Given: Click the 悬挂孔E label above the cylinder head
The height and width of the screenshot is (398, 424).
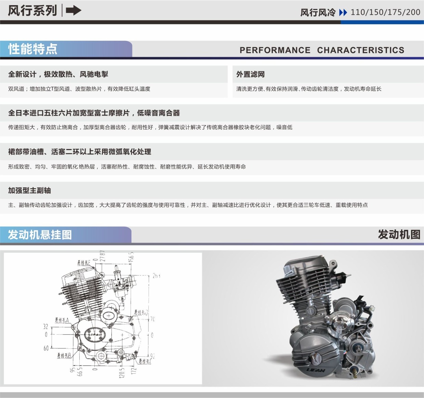Looking at the screenshot, I should coord(84,263).
